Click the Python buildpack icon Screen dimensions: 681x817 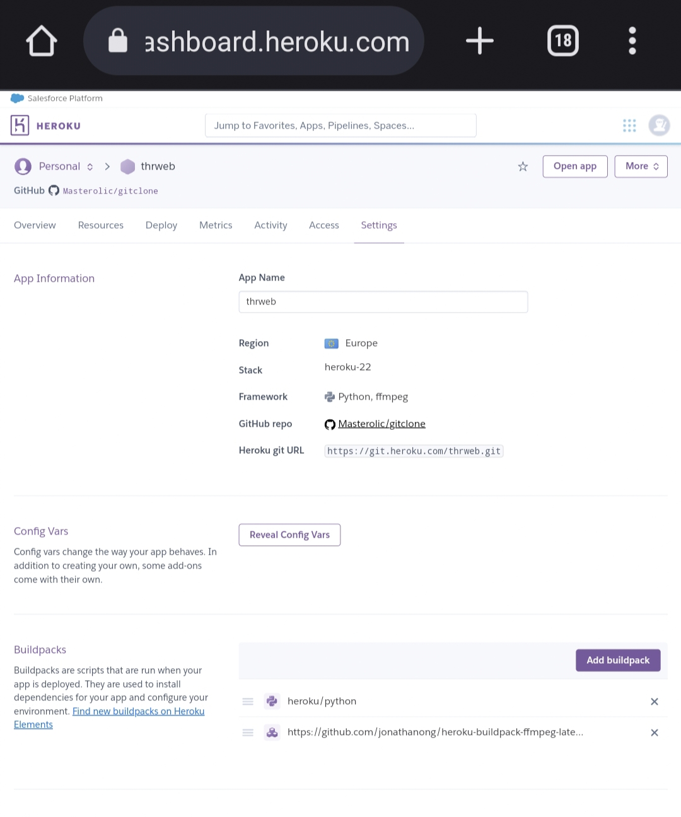pyautogui.click(x=272, y=701)
